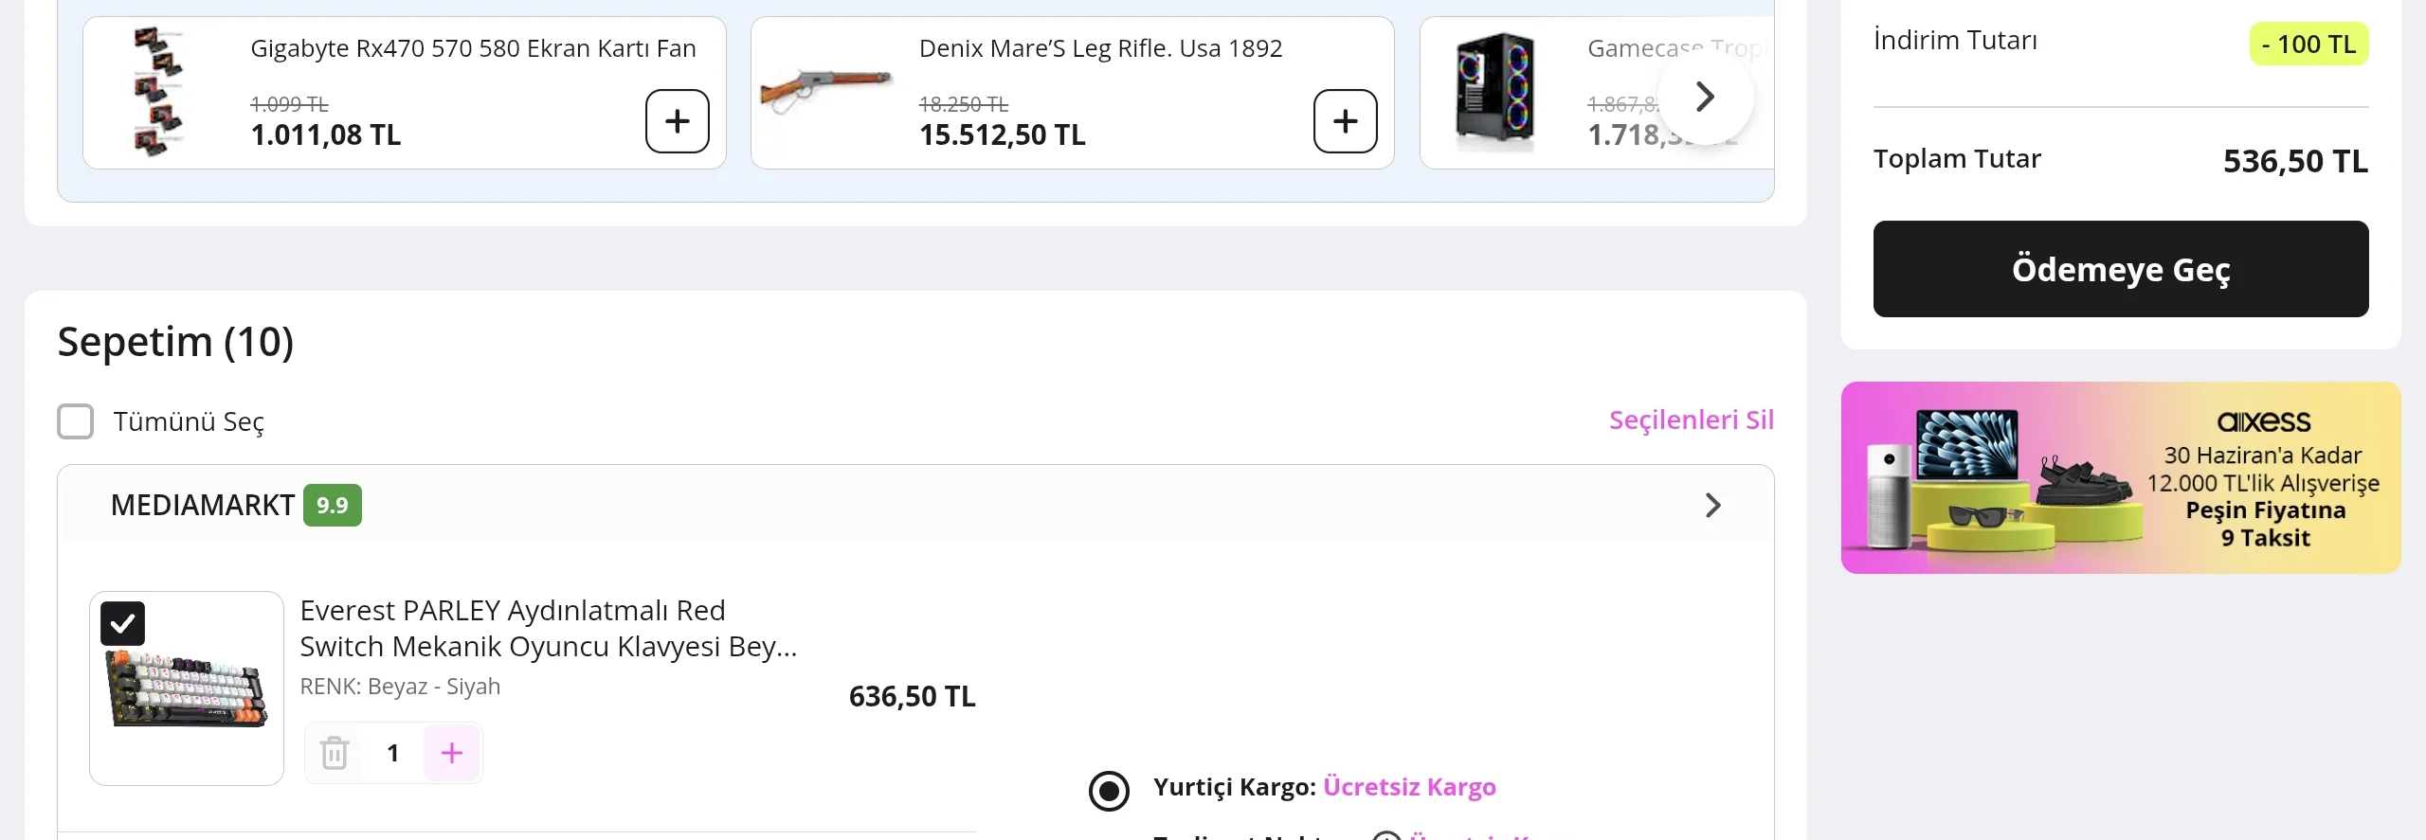Add Denix Mare's Leg Rifle with plus button
Viewport: 2426px width, 840px height.
[1345, 121]
